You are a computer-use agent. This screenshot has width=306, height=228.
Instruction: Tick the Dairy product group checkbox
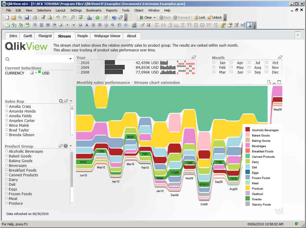coord(7,179)
